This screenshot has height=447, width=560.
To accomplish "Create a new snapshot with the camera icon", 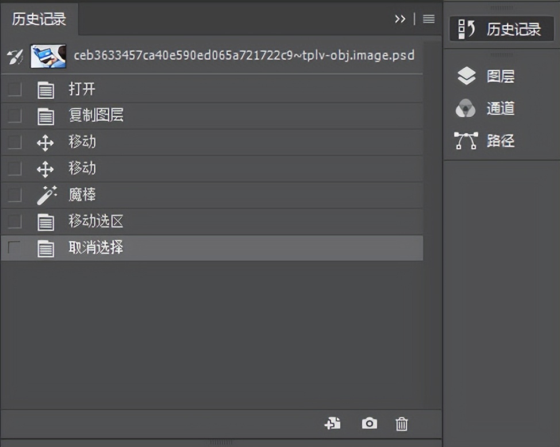I will click(369, 423).
